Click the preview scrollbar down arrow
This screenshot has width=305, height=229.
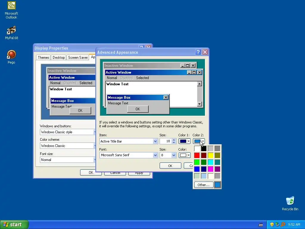pyautogui.click(x=199, y=104)
